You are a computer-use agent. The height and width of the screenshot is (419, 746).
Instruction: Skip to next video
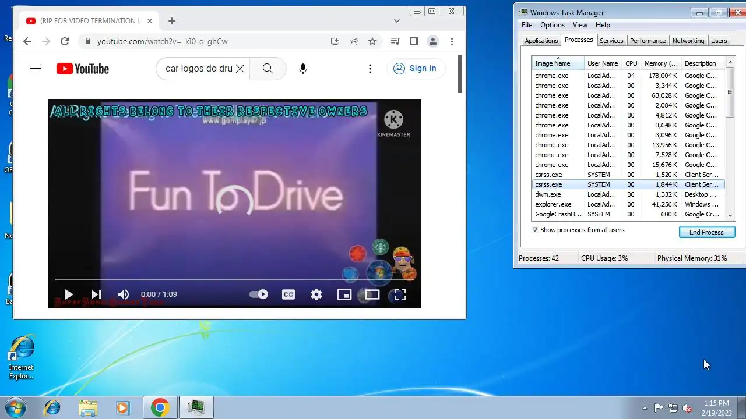click(96, 294)
